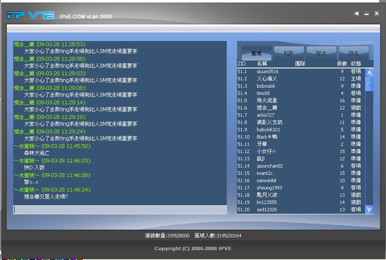This screenshot has height=260, width=386.
Task: Open the 排名 tab
Action: click(354, 53)
